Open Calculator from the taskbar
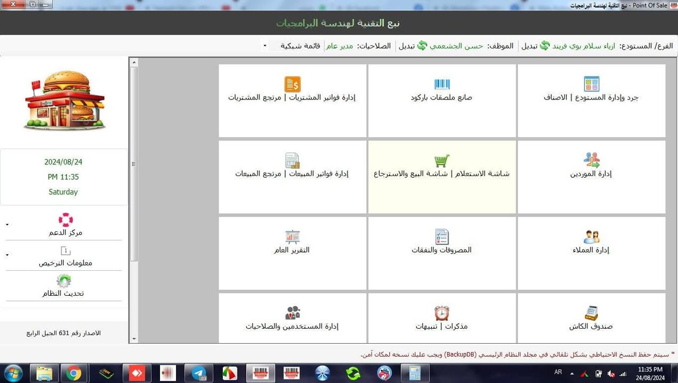The height and width of the screenshot is (383, 678). pos(415,373)
